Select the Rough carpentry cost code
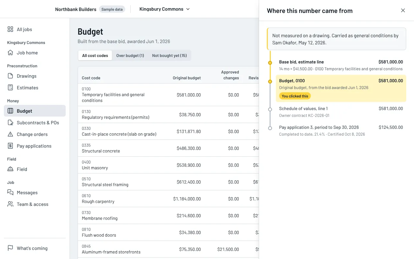Image resolution: width=414 pixels, height=259 pixels. point(168,199)
